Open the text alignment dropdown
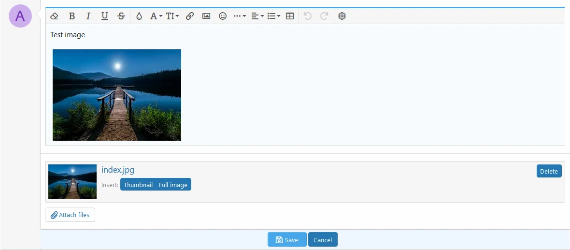 pyautogui.click(x=257, y=16)
